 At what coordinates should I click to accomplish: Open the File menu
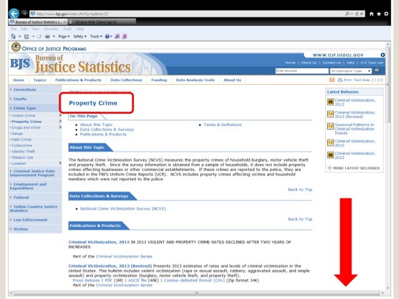(x=14, y=29)
